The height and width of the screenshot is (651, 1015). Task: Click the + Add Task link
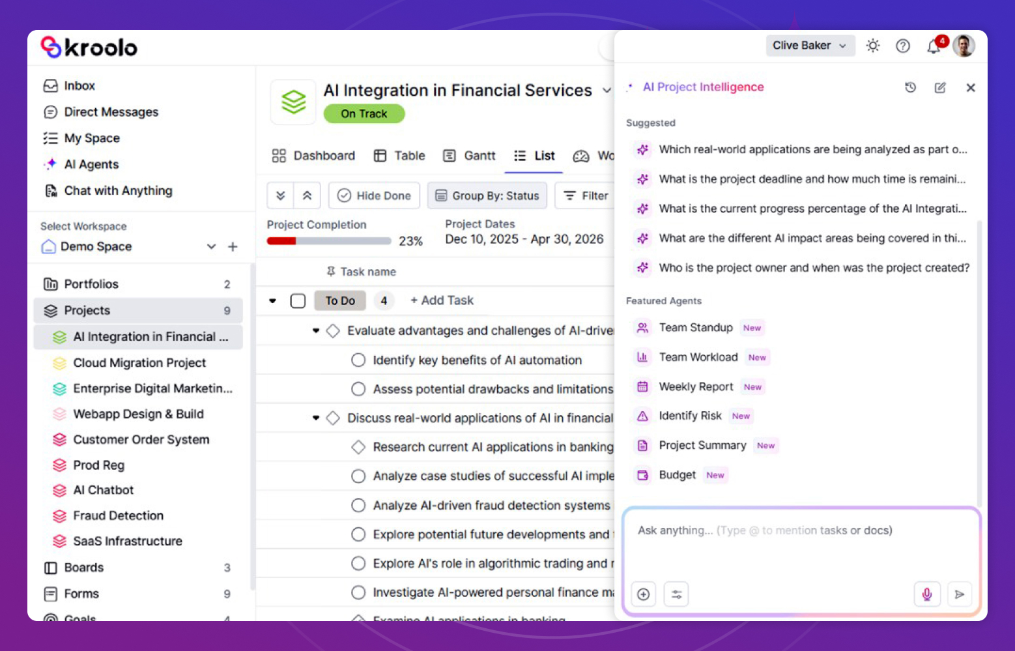tap(441, 300)
